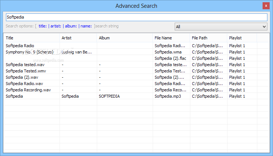
Task: Select the Softpedia Recording.wav title
Action: coord(28,90)
